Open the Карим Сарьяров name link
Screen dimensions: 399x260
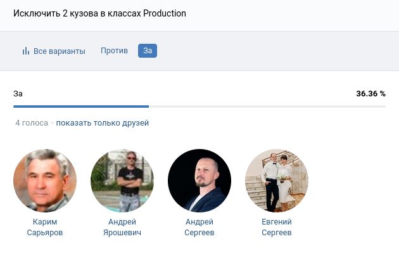coord(45,227)
